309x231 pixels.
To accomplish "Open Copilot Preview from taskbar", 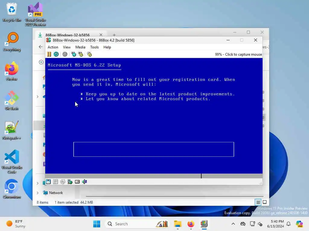I will (x=299, y=224).
